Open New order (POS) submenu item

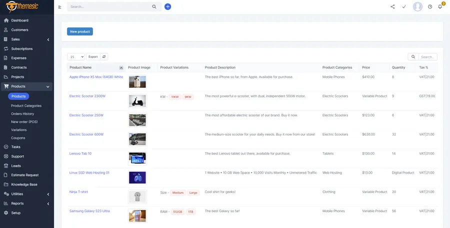pyautogui.click(x=24, y=122)
